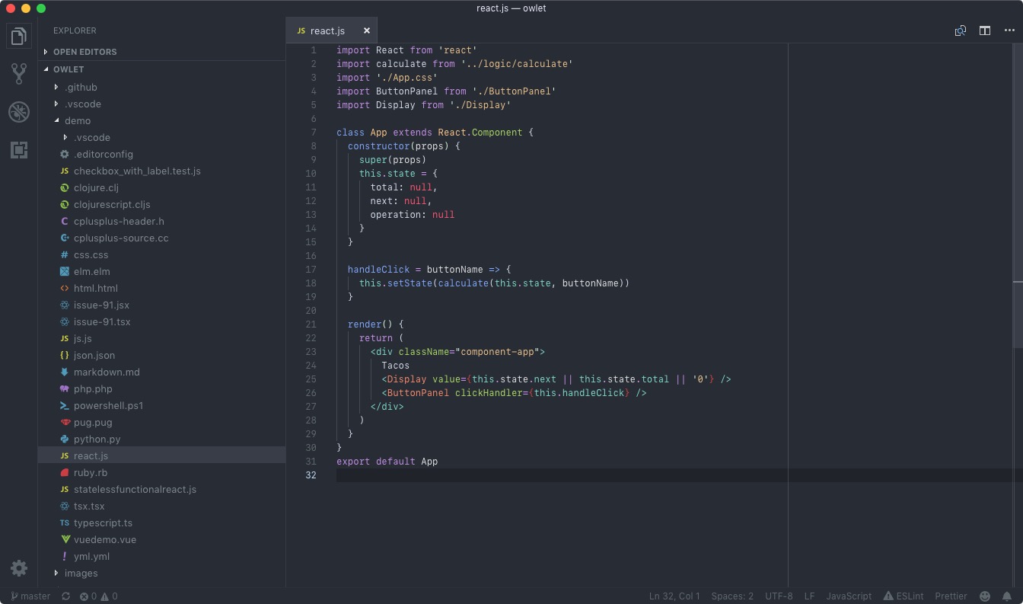This screenshot has width=1023, height=604.
Task: Open statelessfunctionalreact.js file
Action: click(161, 489)
